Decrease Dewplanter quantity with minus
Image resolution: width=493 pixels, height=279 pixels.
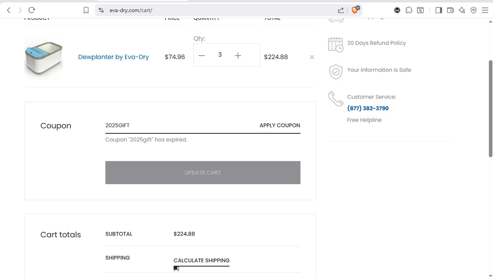(x=202, y=55)
